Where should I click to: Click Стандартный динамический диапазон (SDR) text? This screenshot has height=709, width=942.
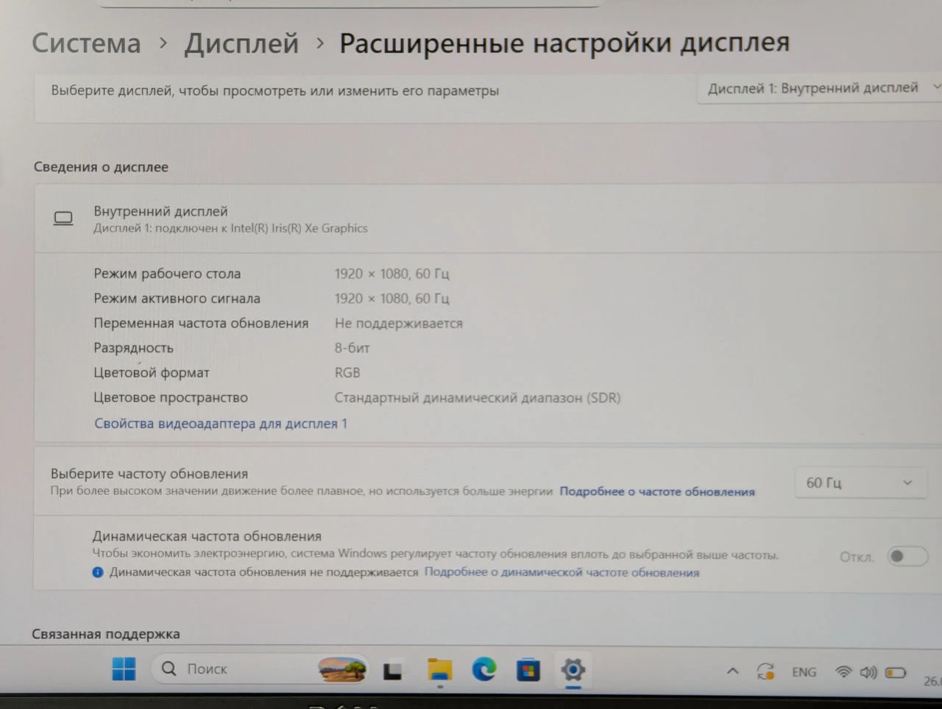coord(478,398)
